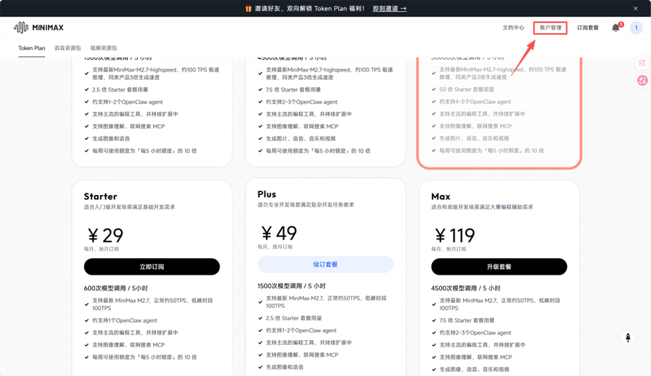651x376 pixels.
Task: Click the rocket back-to-top icon
Action: (x=628, y=337)
